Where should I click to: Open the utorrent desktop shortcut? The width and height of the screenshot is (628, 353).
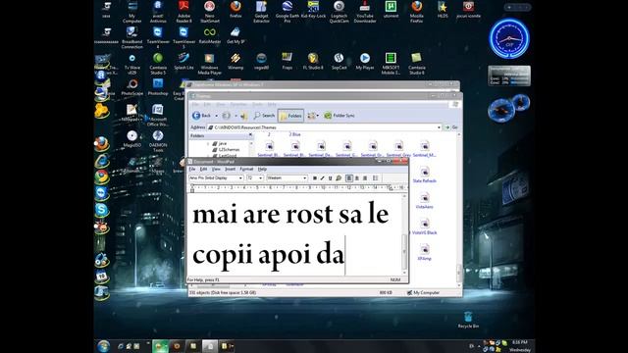click(x=391, y=10)
